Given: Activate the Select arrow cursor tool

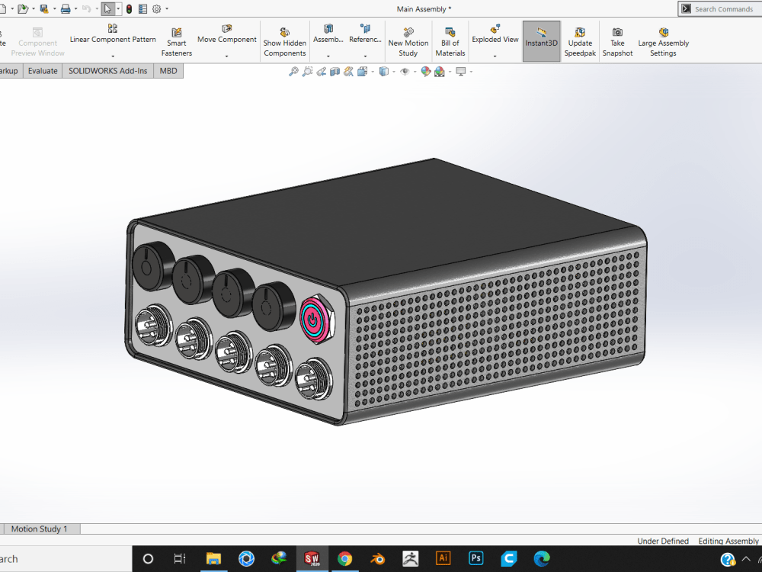Looking at the screenshot, I should point(108,8).
